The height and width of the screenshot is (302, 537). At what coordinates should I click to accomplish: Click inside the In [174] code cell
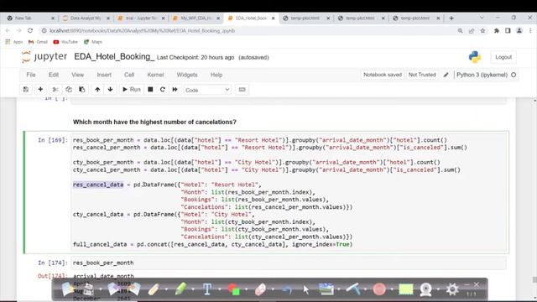[289, 263]
